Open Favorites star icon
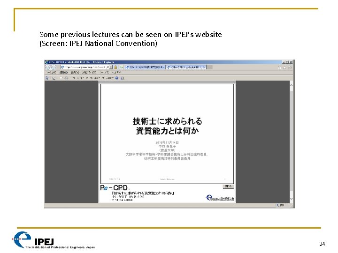 pos(285,67)
